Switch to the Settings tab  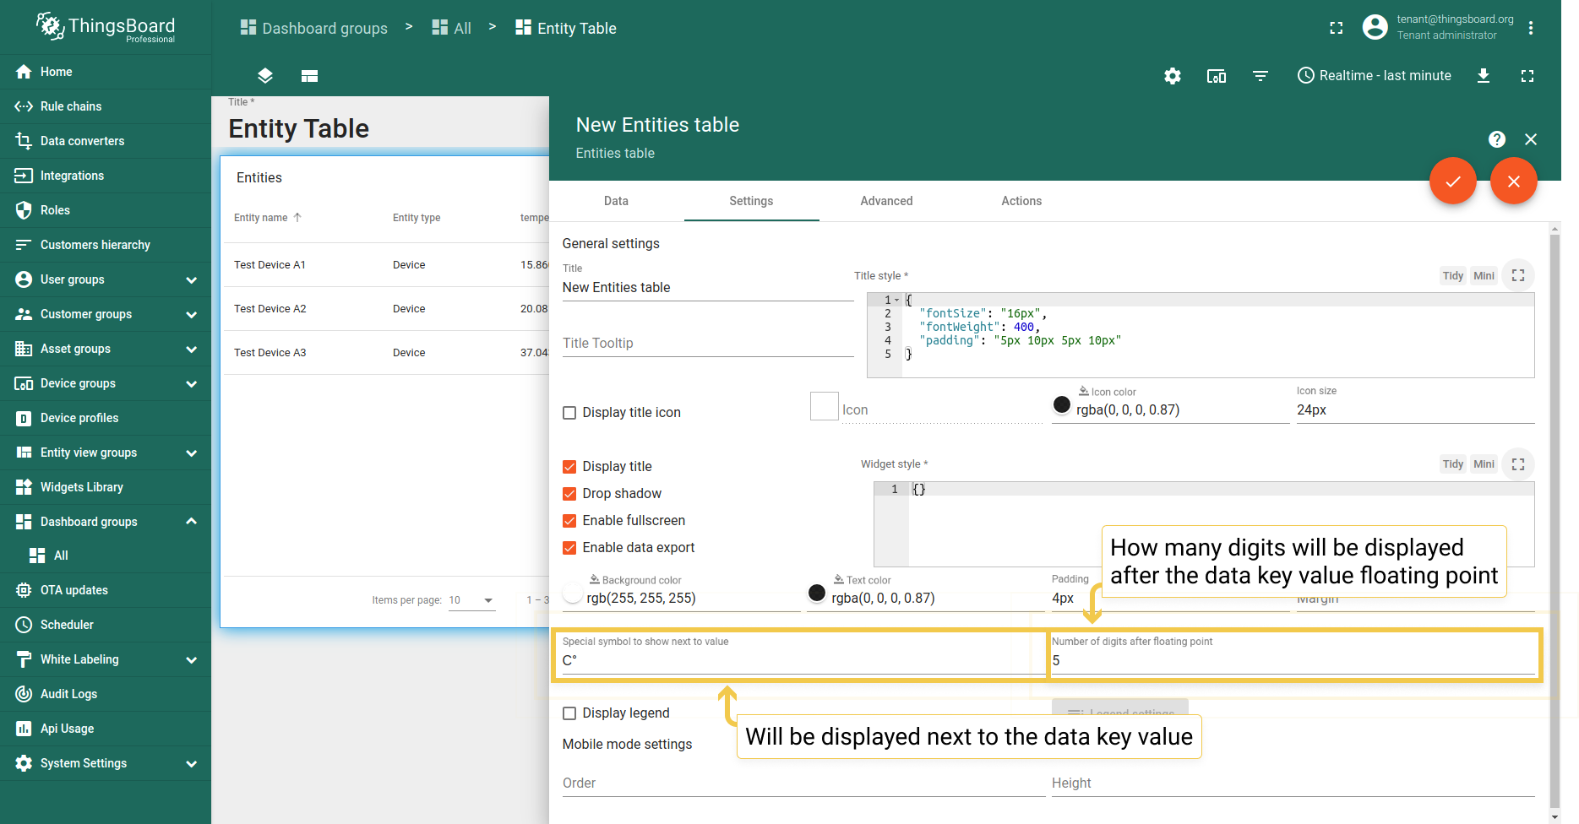[751, 201]
